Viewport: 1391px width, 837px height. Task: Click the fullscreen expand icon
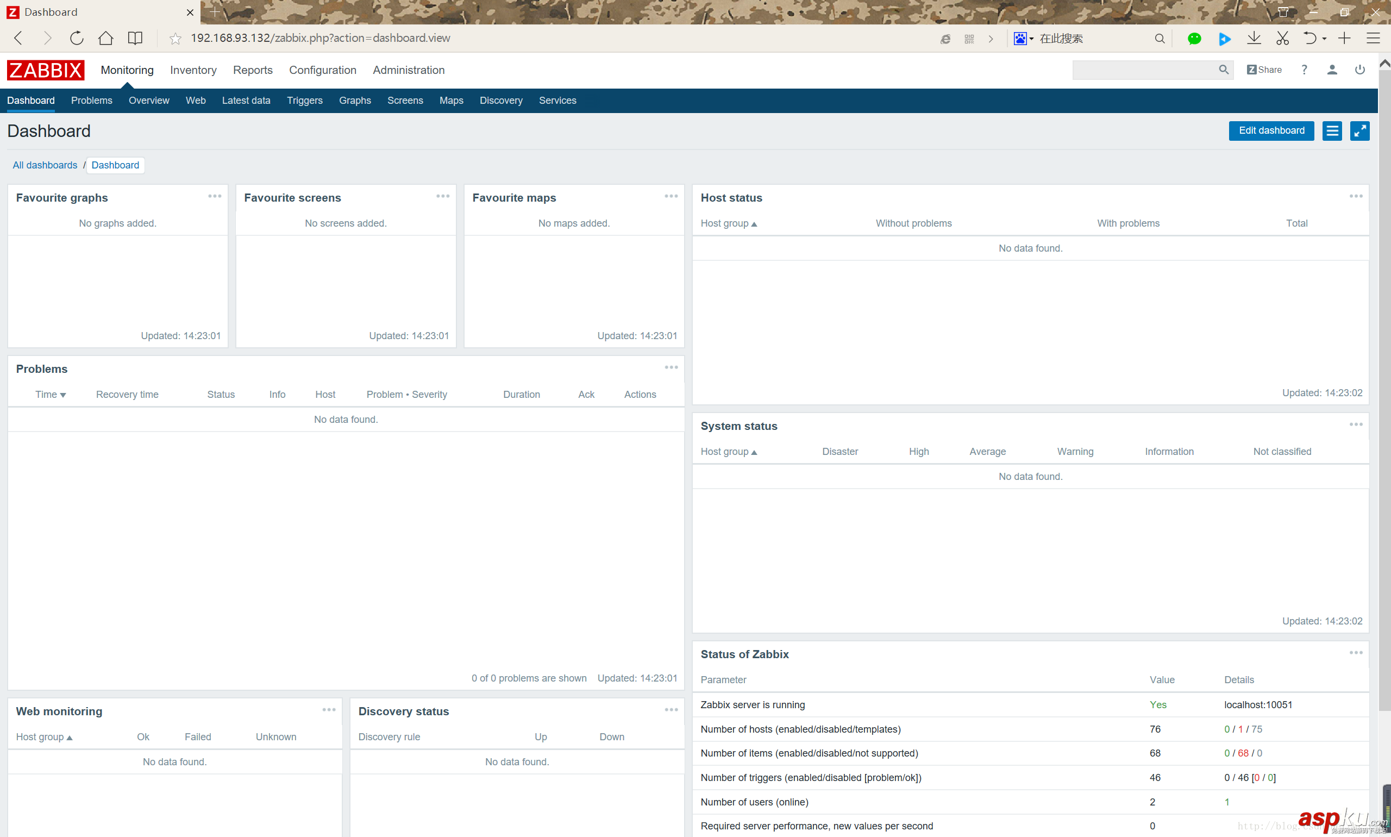[1359, 130]
